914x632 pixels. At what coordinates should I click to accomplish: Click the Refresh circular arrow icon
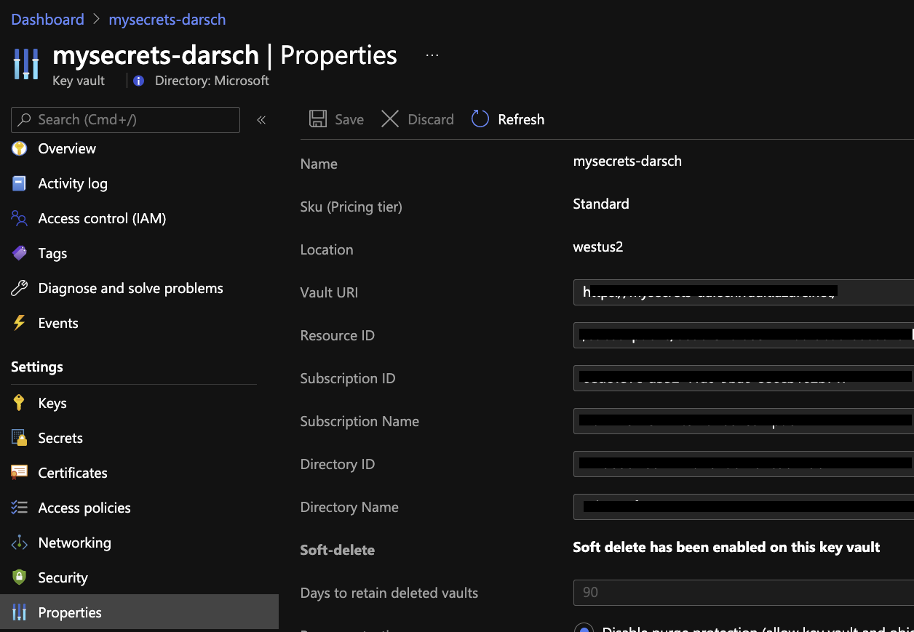click(480, 119)
